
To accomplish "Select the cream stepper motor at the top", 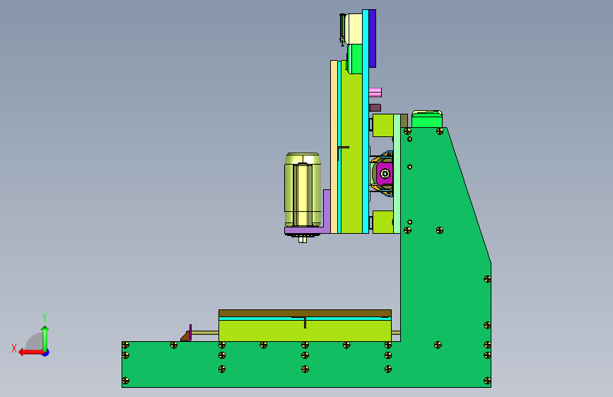I will tap(355, 28).
